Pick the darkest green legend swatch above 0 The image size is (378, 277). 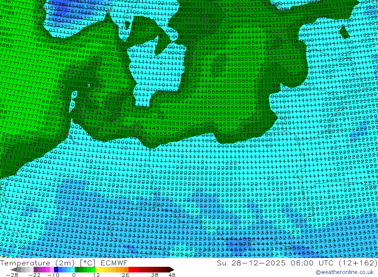pyautogui.click(x=77, y=270)
